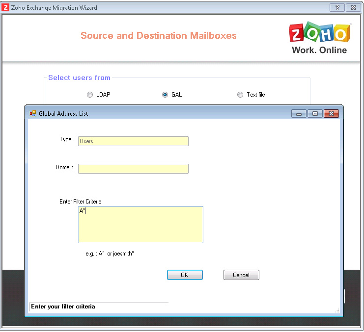
Task: Click the Global Address List title icon
Action: [x=33, y=113]
